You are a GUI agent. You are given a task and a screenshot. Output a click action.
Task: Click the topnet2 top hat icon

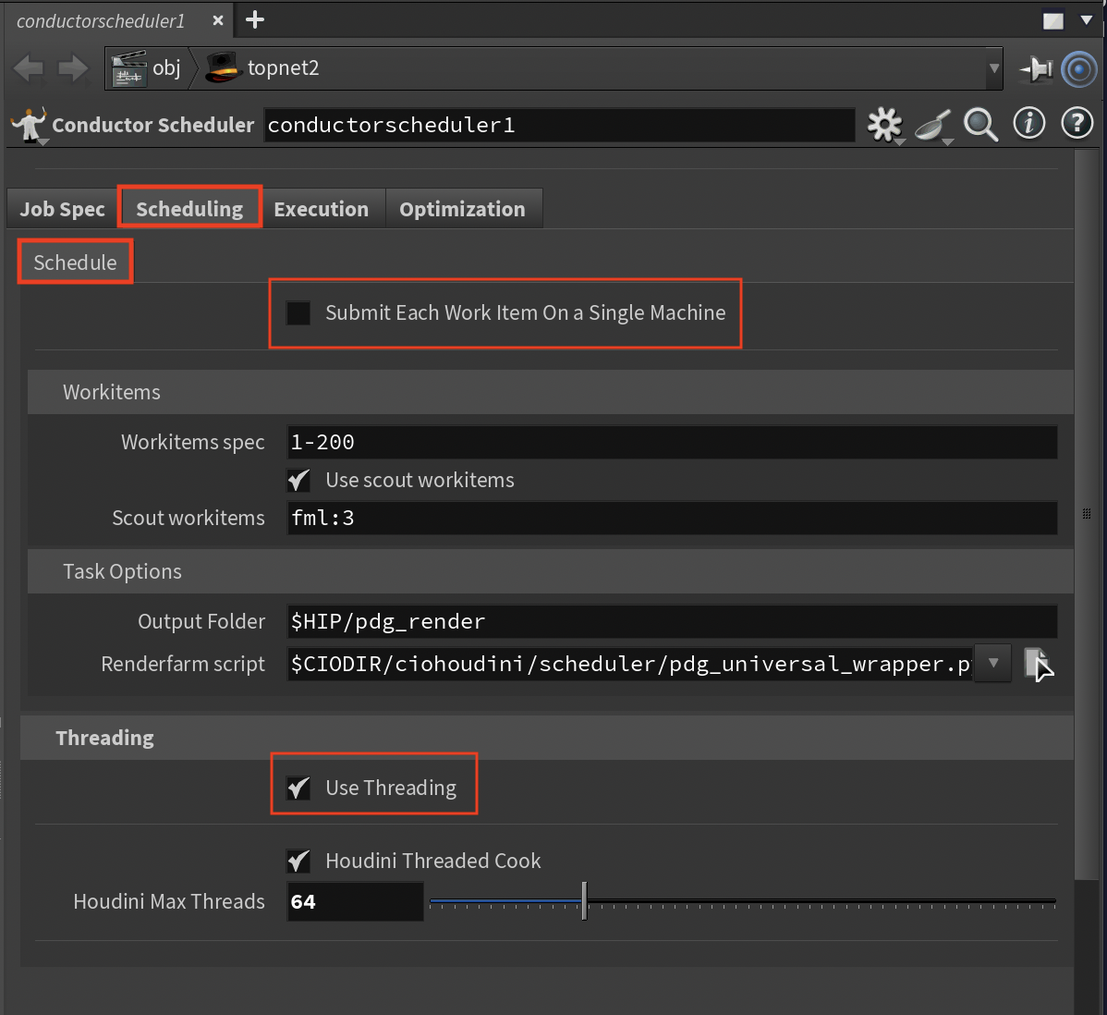coord(223,68)
